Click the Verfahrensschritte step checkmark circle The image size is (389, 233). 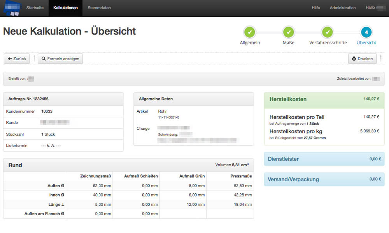(x=328, y=32)
